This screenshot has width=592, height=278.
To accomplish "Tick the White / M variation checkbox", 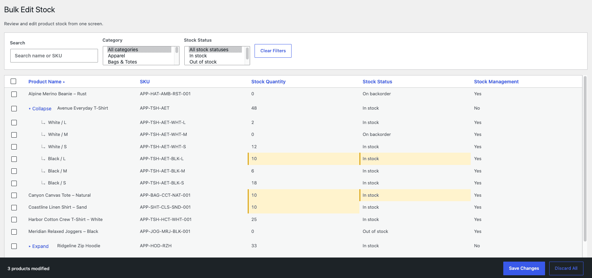I will click(x=14, y=135).
